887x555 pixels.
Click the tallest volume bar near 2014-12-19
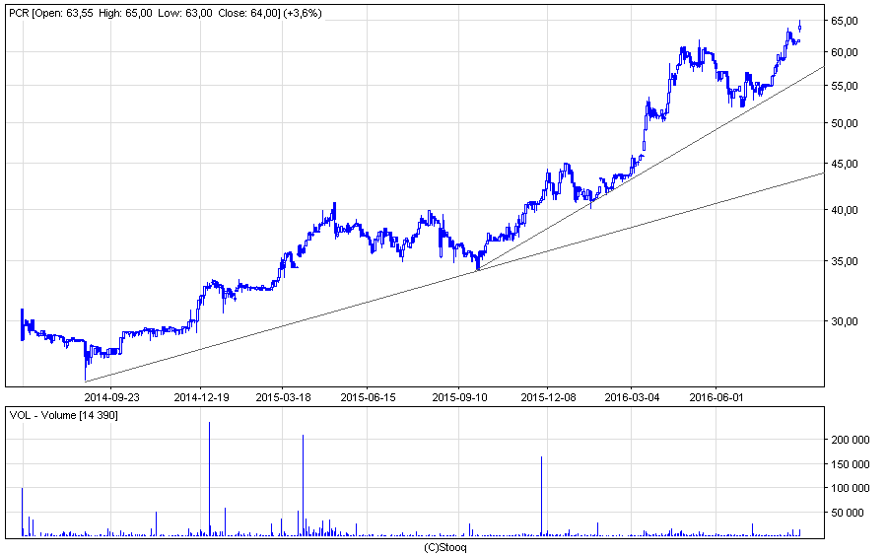point(209,479)
